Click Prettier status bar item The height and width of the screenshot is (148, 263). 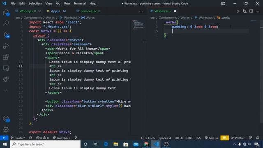pos(238,138)
